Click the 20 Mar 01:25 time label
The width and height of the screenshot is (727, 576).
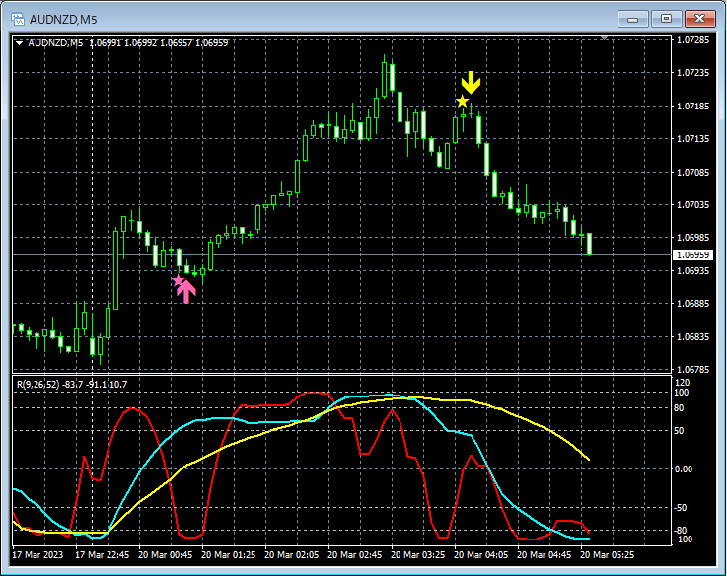228,554
